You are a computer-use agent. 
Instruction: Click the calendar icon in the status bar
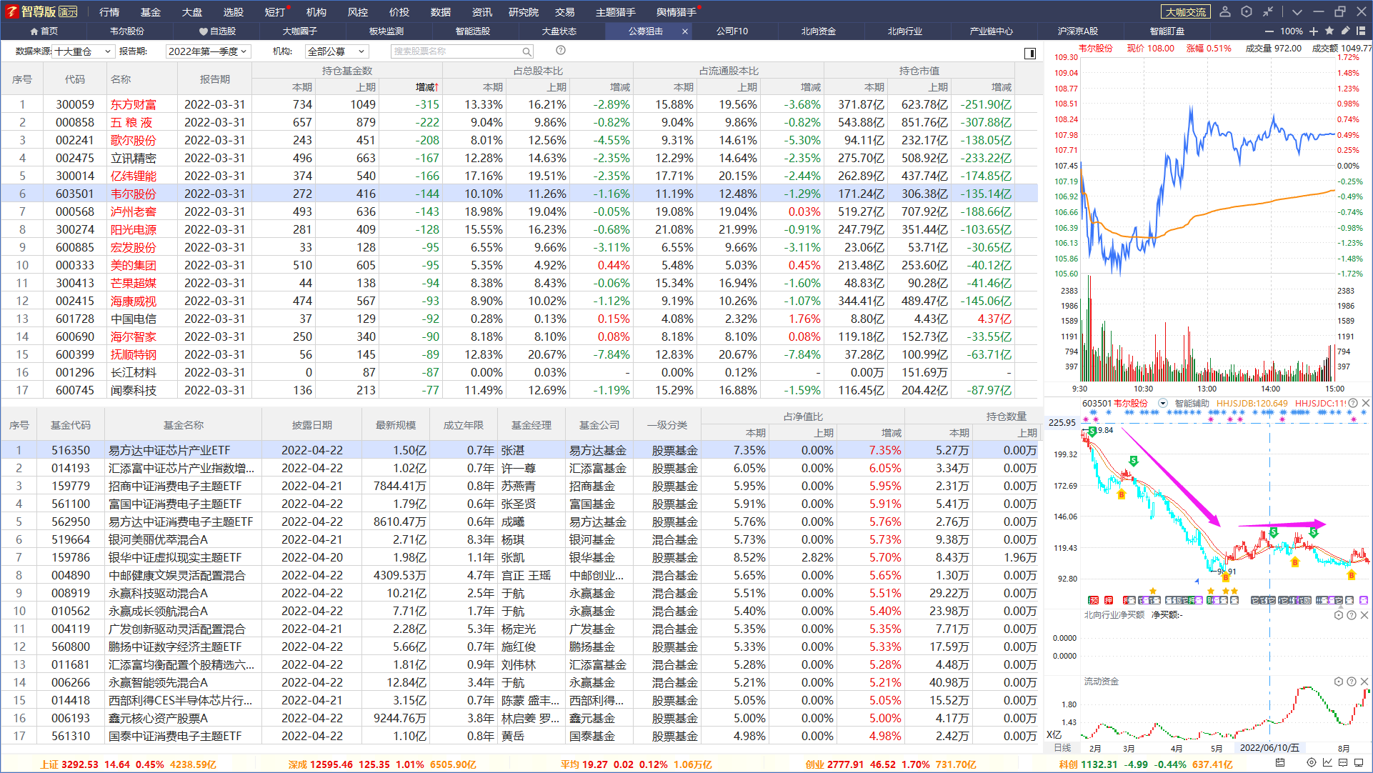click(1280, 763)
